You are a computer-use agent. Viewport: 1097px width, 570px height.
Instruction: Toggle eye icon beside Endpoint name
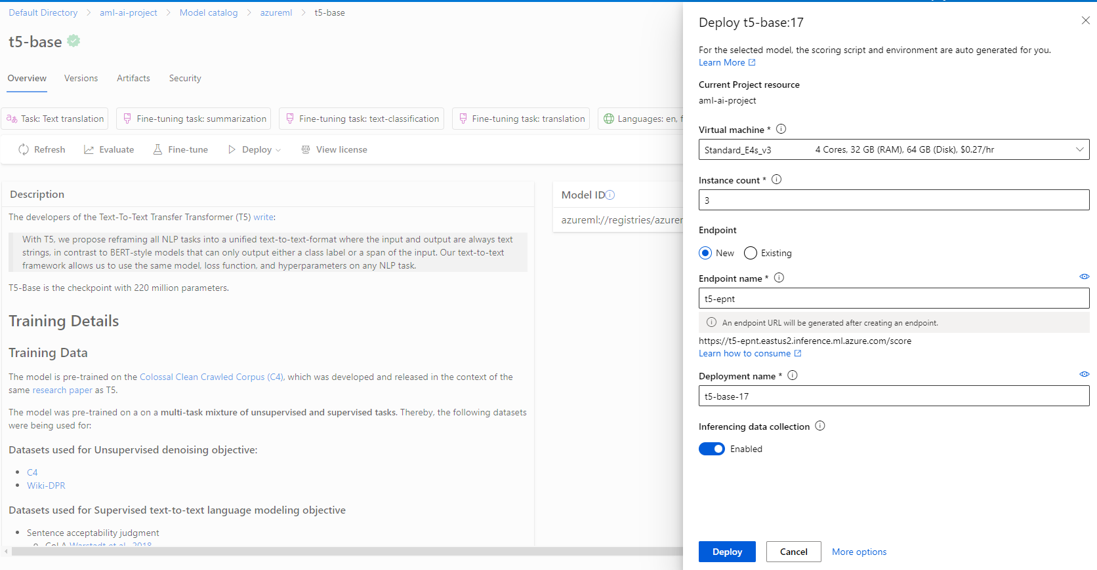[1084, 276]
